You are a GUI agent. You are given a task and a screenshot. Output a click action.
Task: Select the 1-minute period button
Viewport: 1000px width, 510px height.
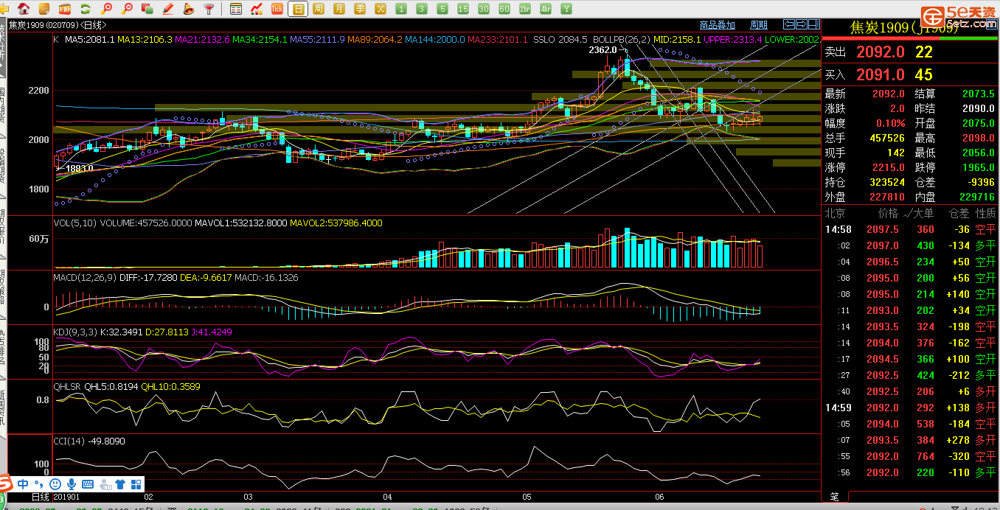click(400, 9)
